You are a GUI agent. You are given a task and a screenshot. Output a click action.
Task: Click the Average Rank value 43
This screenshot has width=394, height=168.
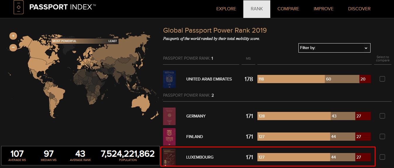80,154
